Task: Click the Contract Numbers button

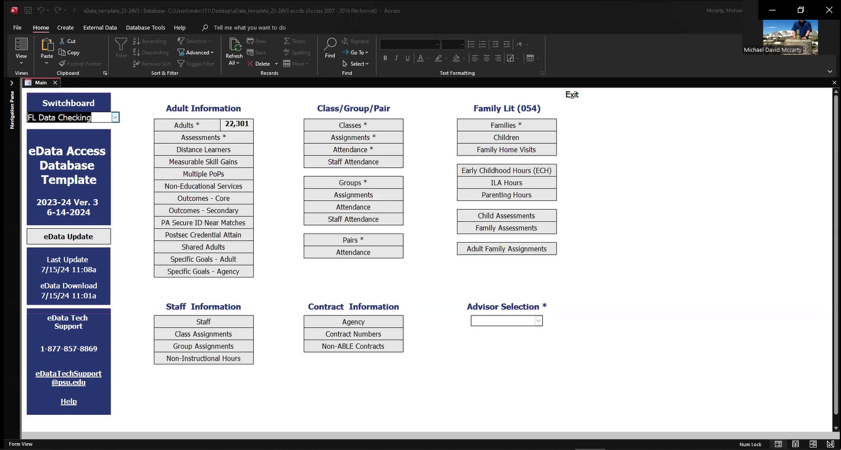Action: (353, 334)
